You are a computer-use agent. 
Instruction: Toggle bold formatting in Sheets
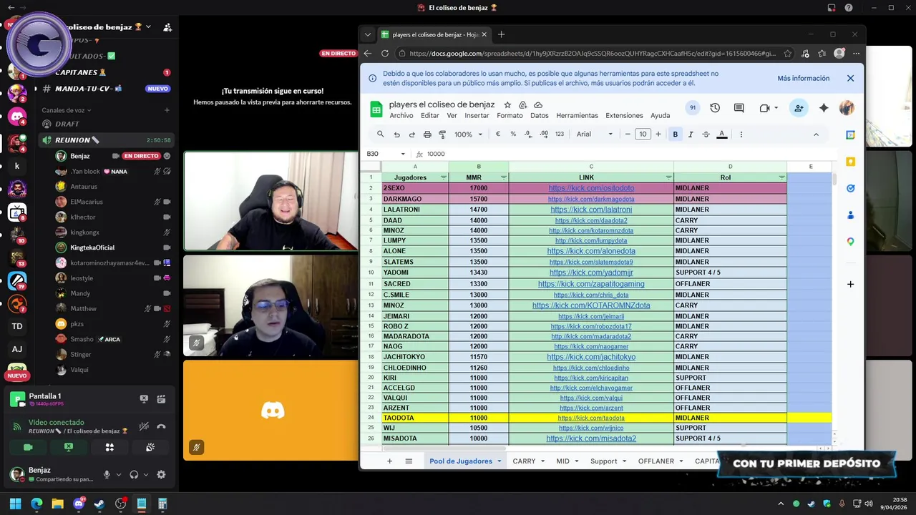(x=675, y=134)
